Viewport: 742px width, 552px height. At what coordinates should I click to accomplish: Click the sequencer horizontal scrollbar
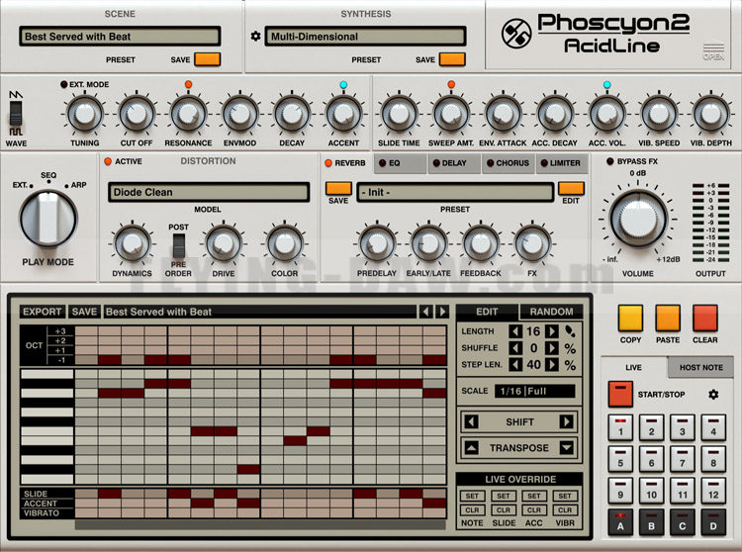click(260, 524)
